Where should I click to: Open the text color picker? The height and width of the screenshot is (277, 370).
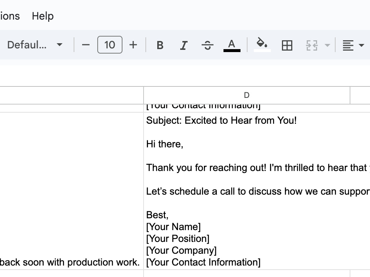[x=232, y=45]
